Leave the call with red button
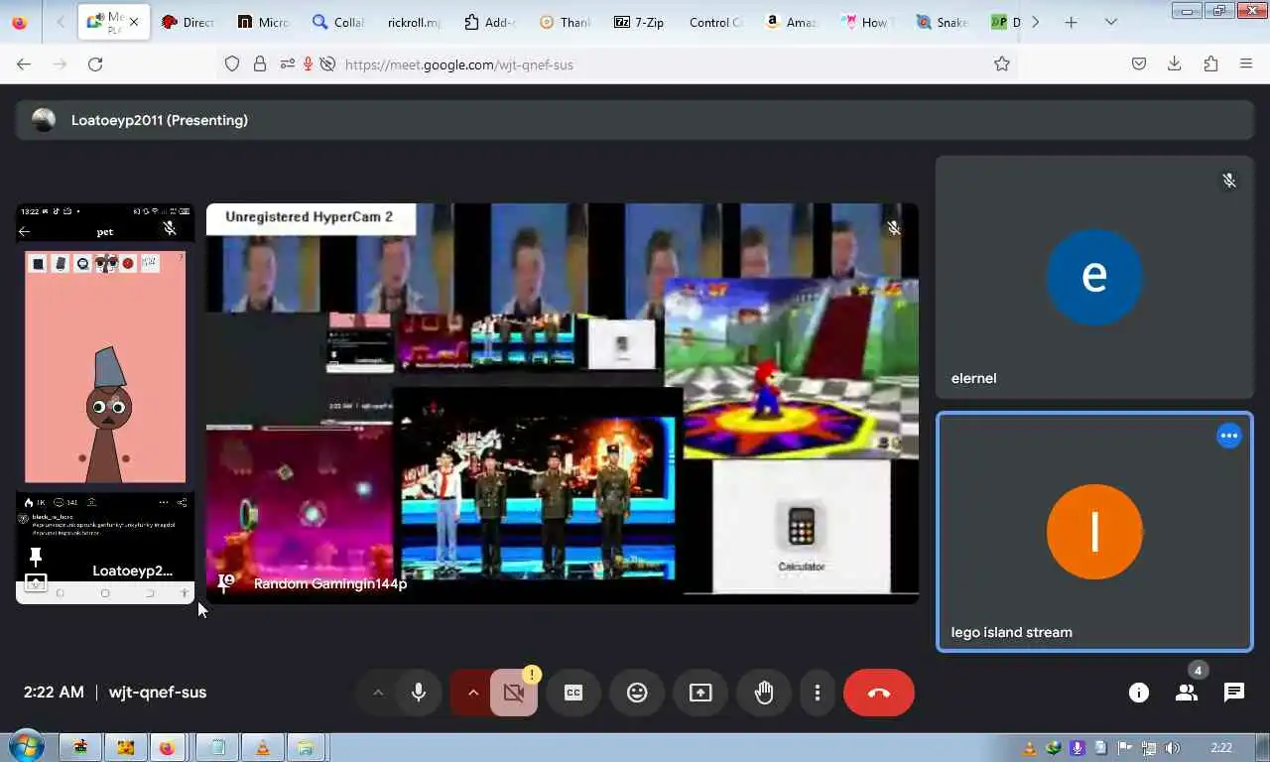Image resolution: width=1270 pixels, height=762 pixels. pos(879,693)
